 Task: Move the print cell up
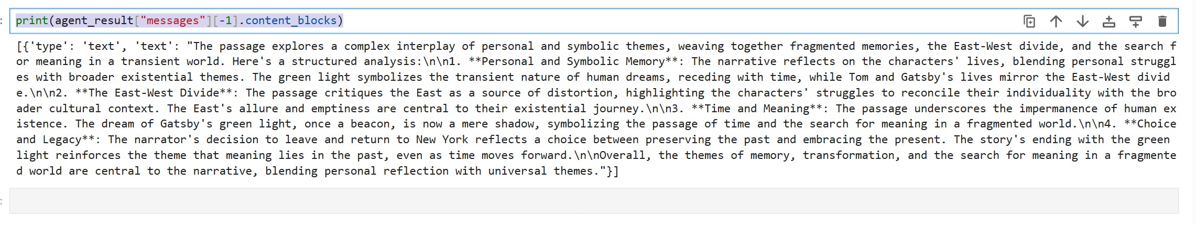click(1056, 21)
